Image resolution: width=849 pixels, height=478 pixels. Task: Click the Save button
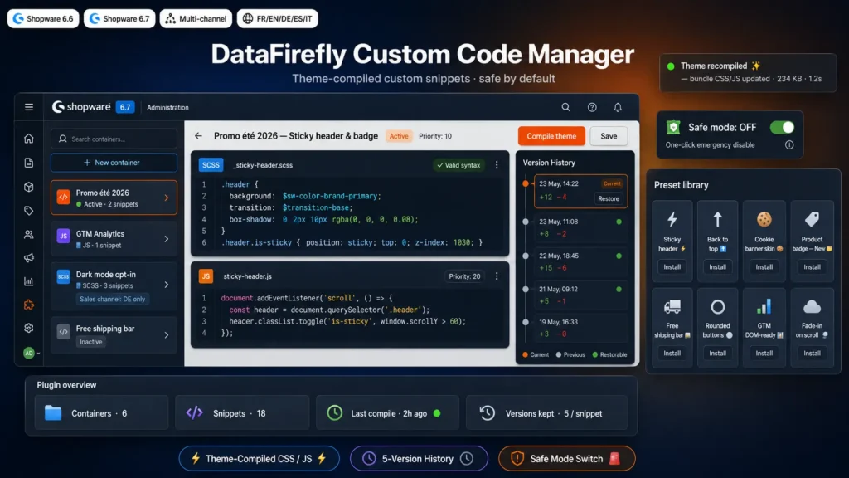tap(609, 136)
